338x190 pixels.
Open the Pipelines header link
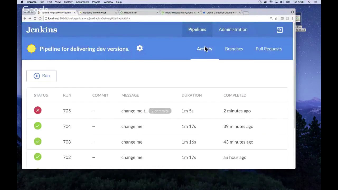tap(197, 29)
